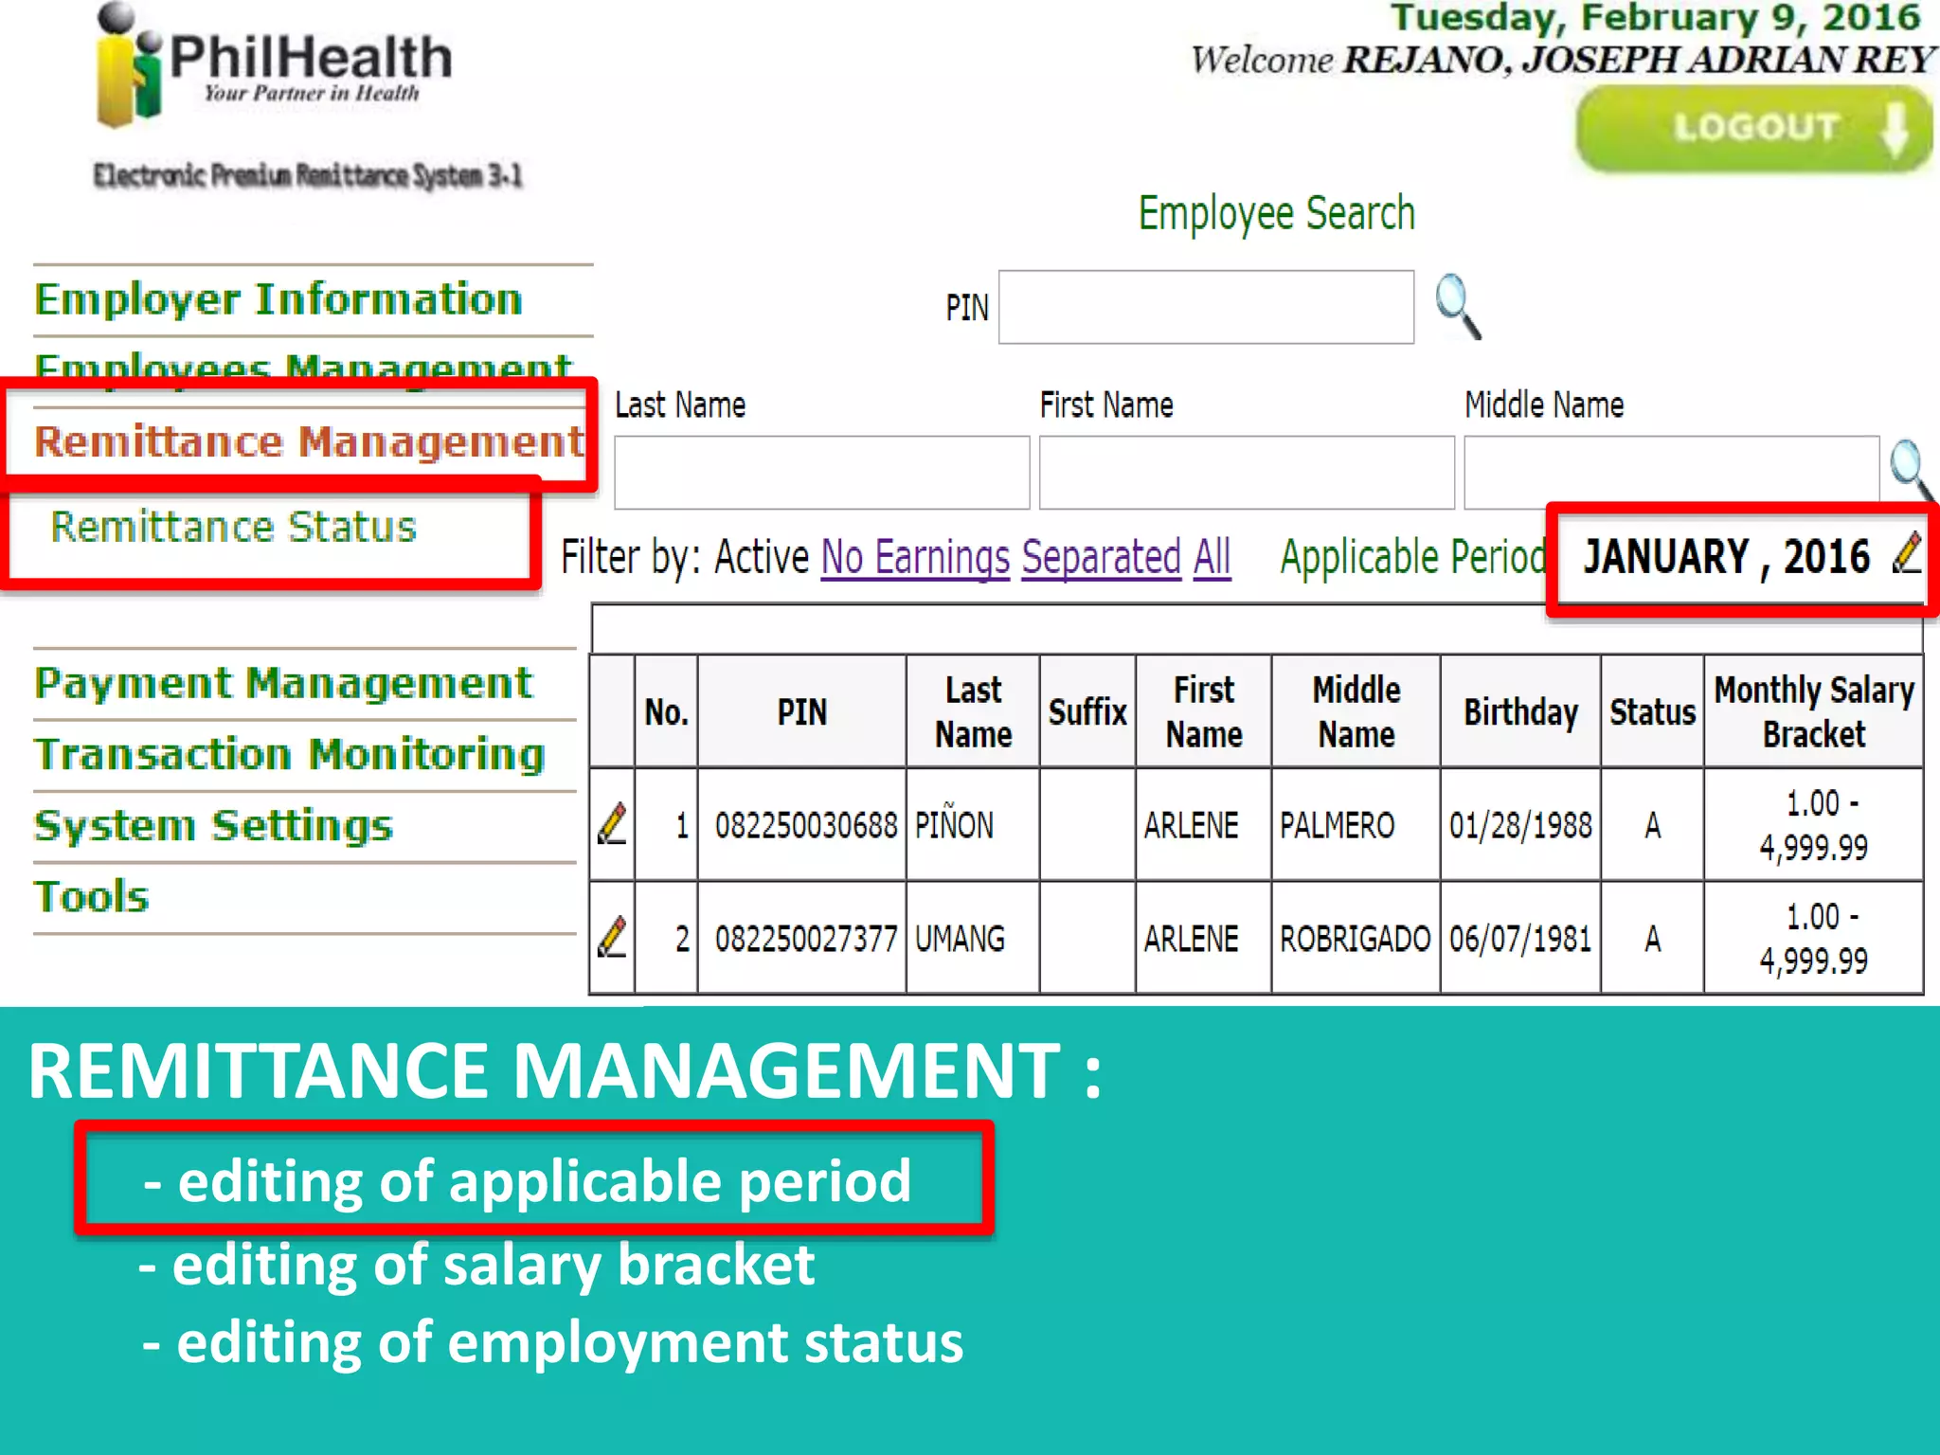
Task: Click the edit pencil for the UMANG row
Action: (613, 938)
